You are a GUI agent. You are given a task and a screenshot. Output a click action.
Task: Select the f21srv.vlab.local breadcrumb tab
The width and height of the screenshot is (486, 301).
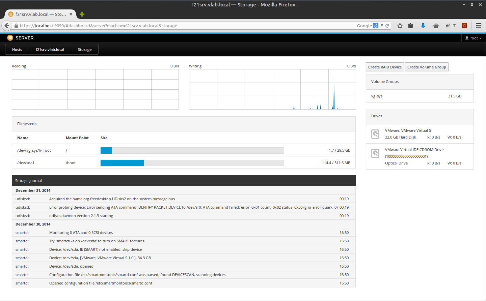[50, 50]
